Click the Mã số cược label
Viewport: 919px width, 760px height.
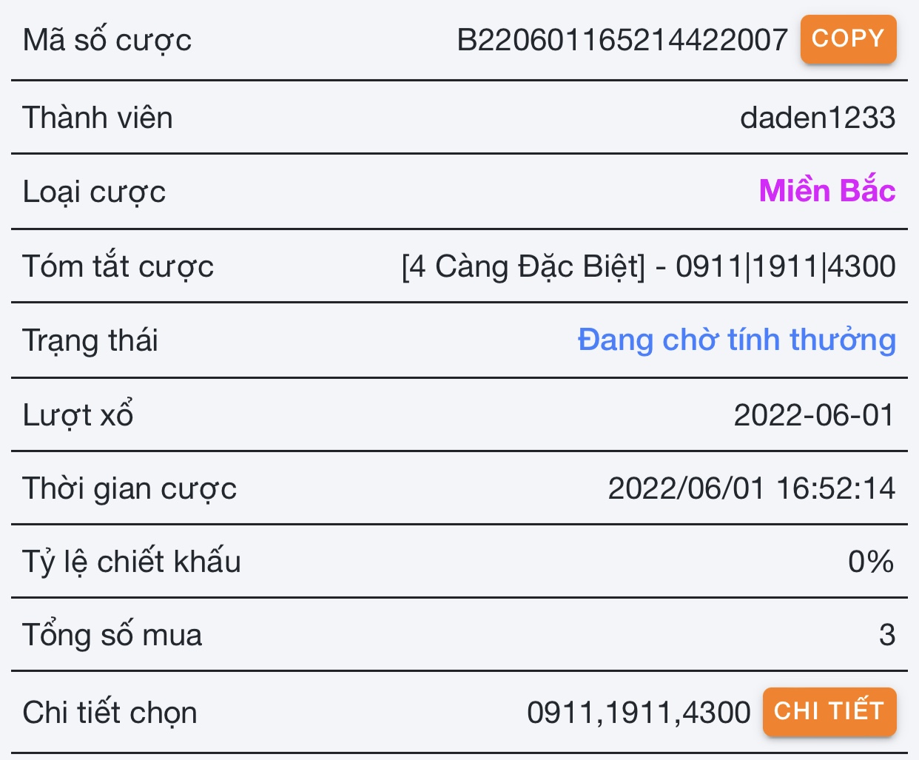click(107, 40)
